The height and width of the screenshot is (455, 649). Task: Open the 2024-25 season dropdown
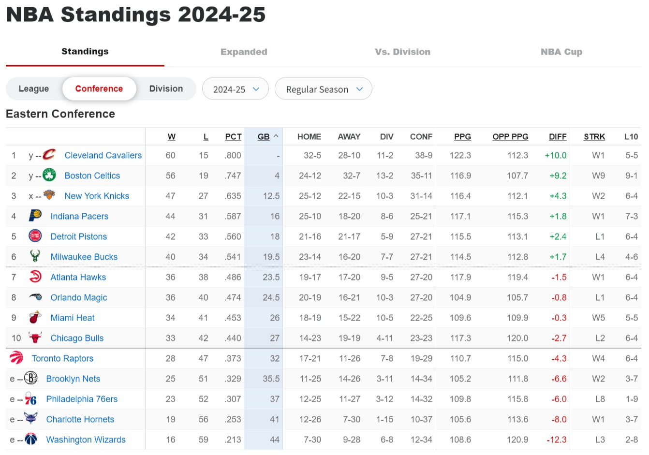[x=236, y=89]
